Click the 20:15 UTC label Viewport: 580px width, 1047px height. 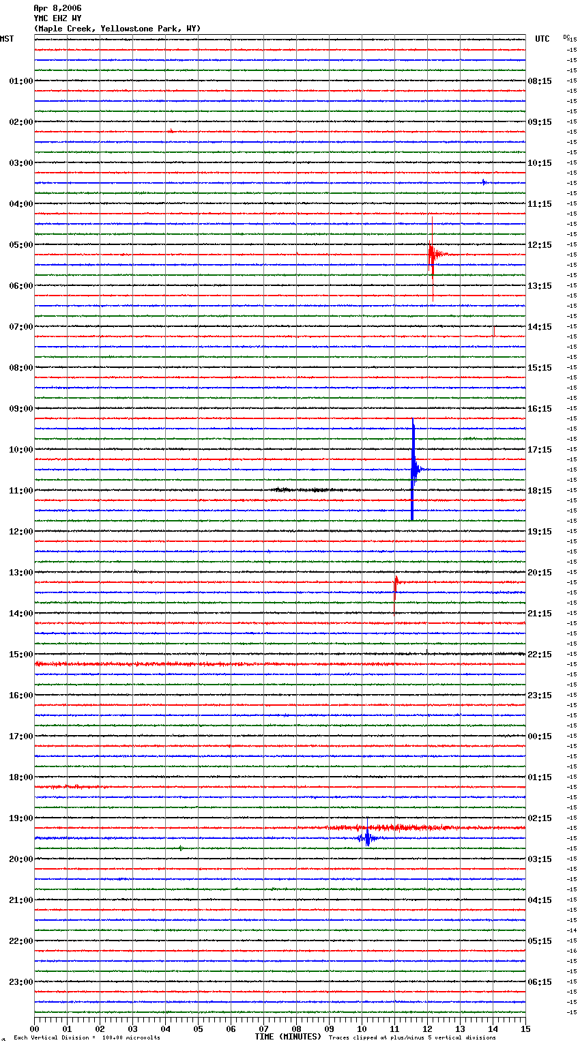click(x=540, y=572)
